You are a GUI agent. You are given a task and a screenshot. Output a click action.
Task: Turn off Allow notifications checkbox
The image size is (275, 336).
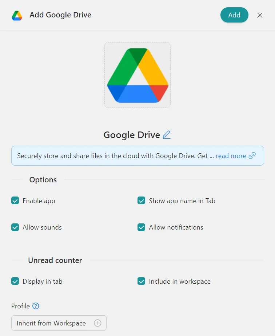click(x=141, y=227)
